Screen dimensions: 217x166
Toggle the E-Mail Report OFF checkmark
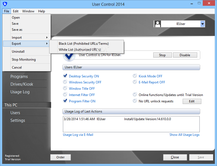(x=135, y=82)
